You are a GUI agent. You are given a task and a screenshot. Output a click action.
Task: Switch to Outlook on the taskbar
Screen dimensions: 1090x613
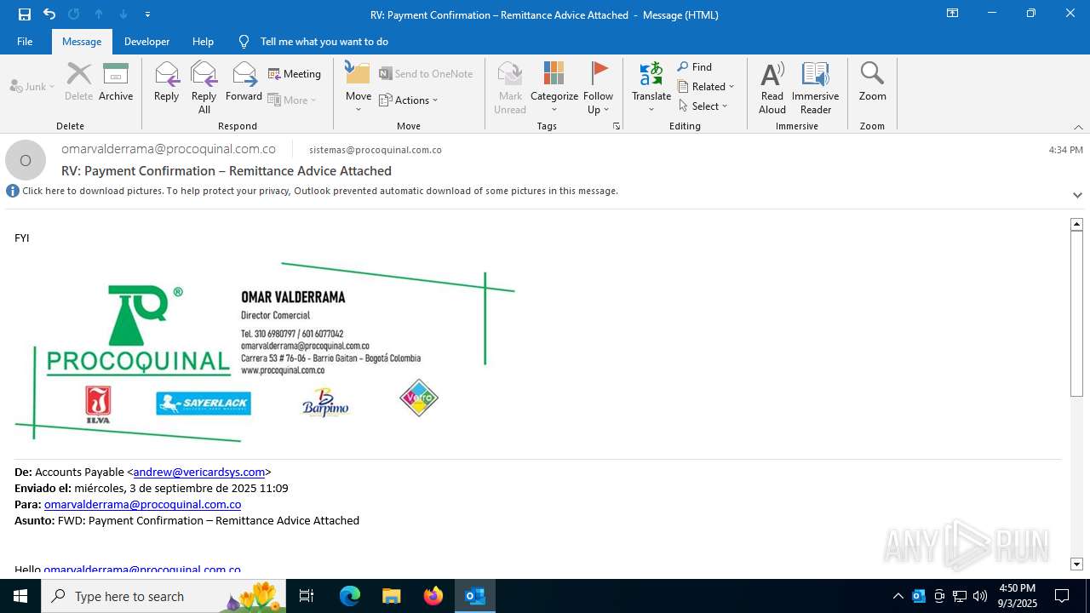pyautogui.click(x=474, y=596)
